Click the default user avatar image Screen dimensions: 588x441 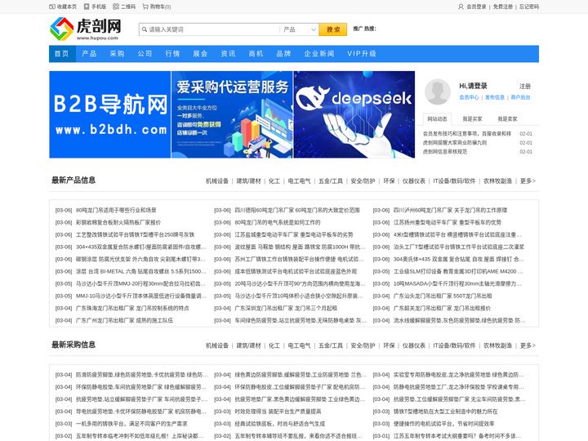pyautogui.click(x=437, y=91)
